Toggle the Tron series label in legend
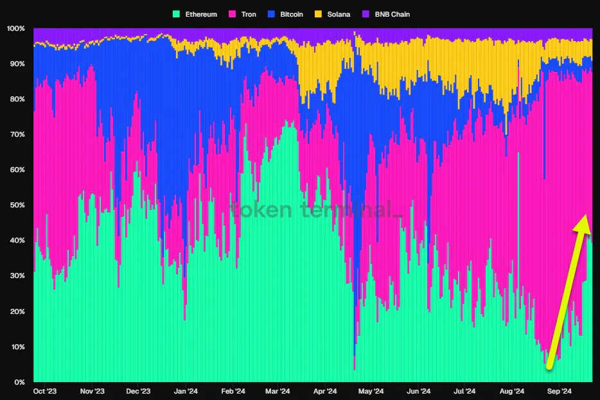 pyautogui.click(x=249, y=14)
